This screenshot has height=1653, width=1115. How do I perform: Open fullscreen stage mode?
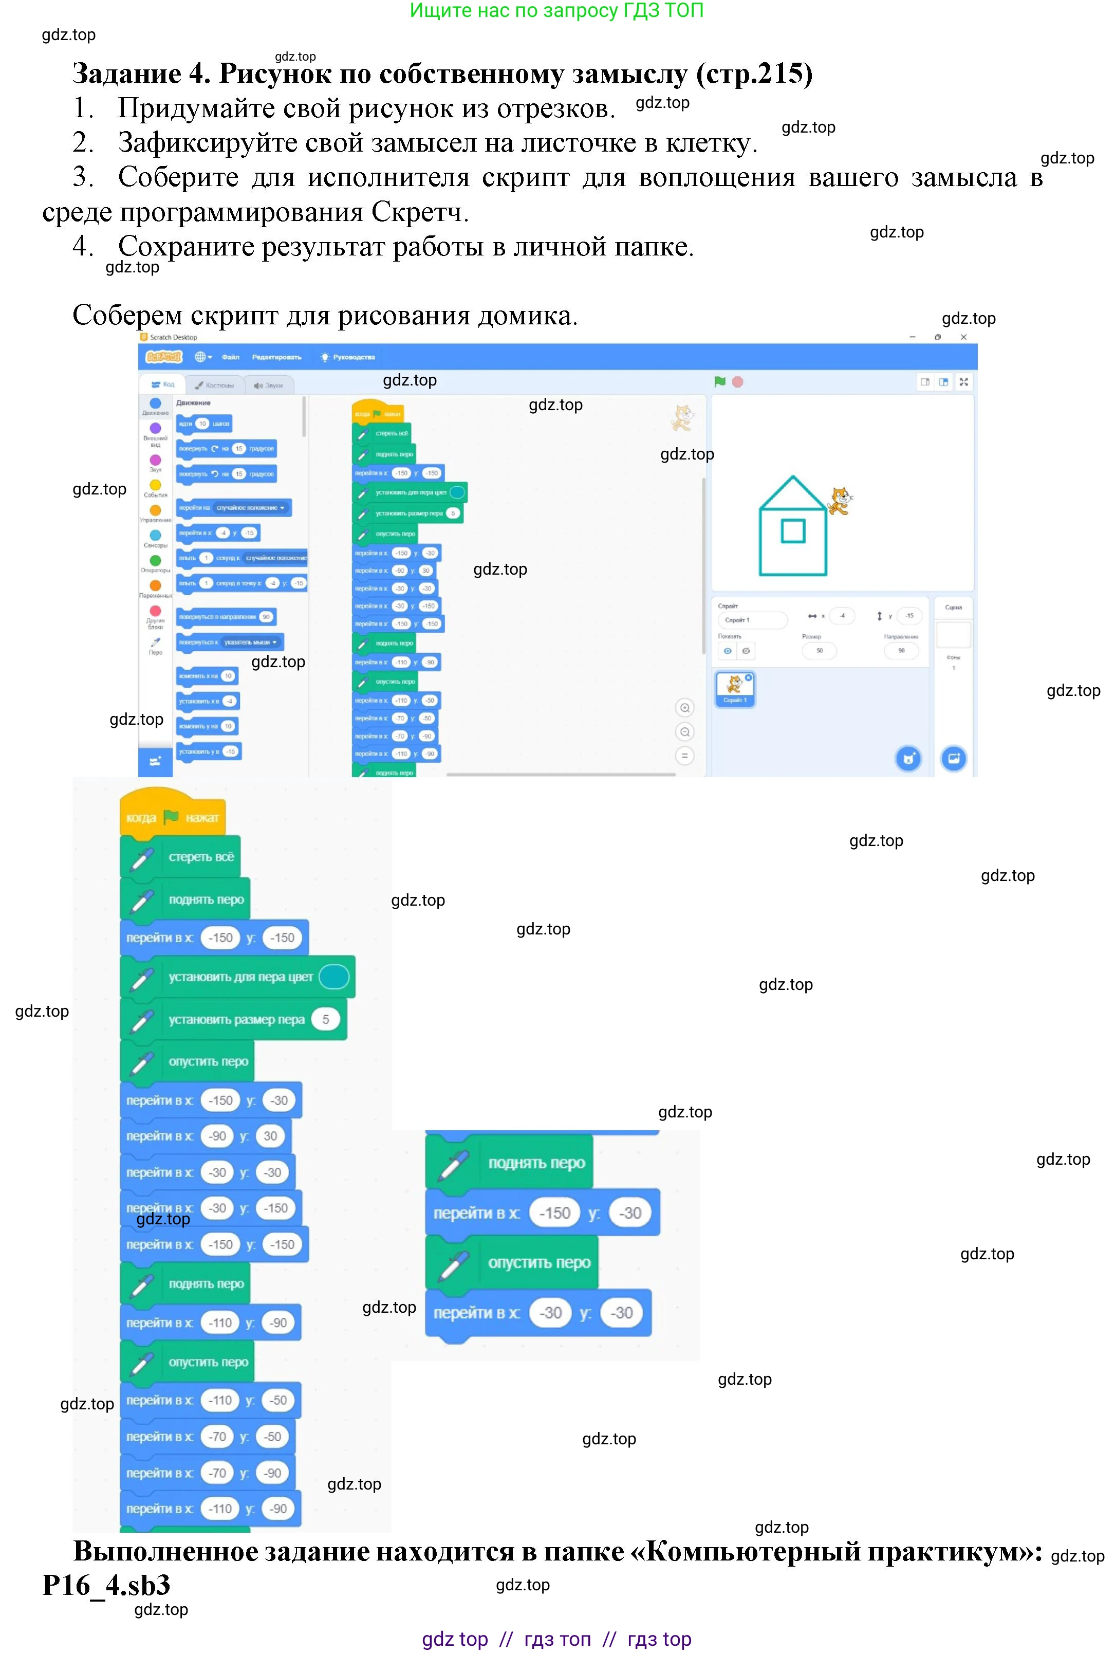[x=963, y=382]
